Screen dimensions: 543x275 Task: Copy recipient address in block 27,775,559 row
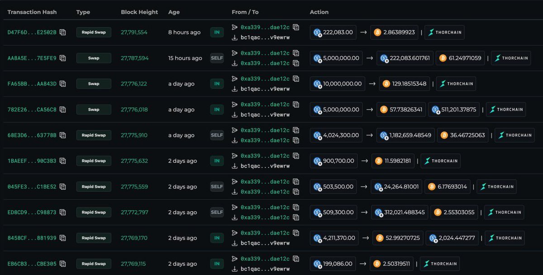point(296,192)
